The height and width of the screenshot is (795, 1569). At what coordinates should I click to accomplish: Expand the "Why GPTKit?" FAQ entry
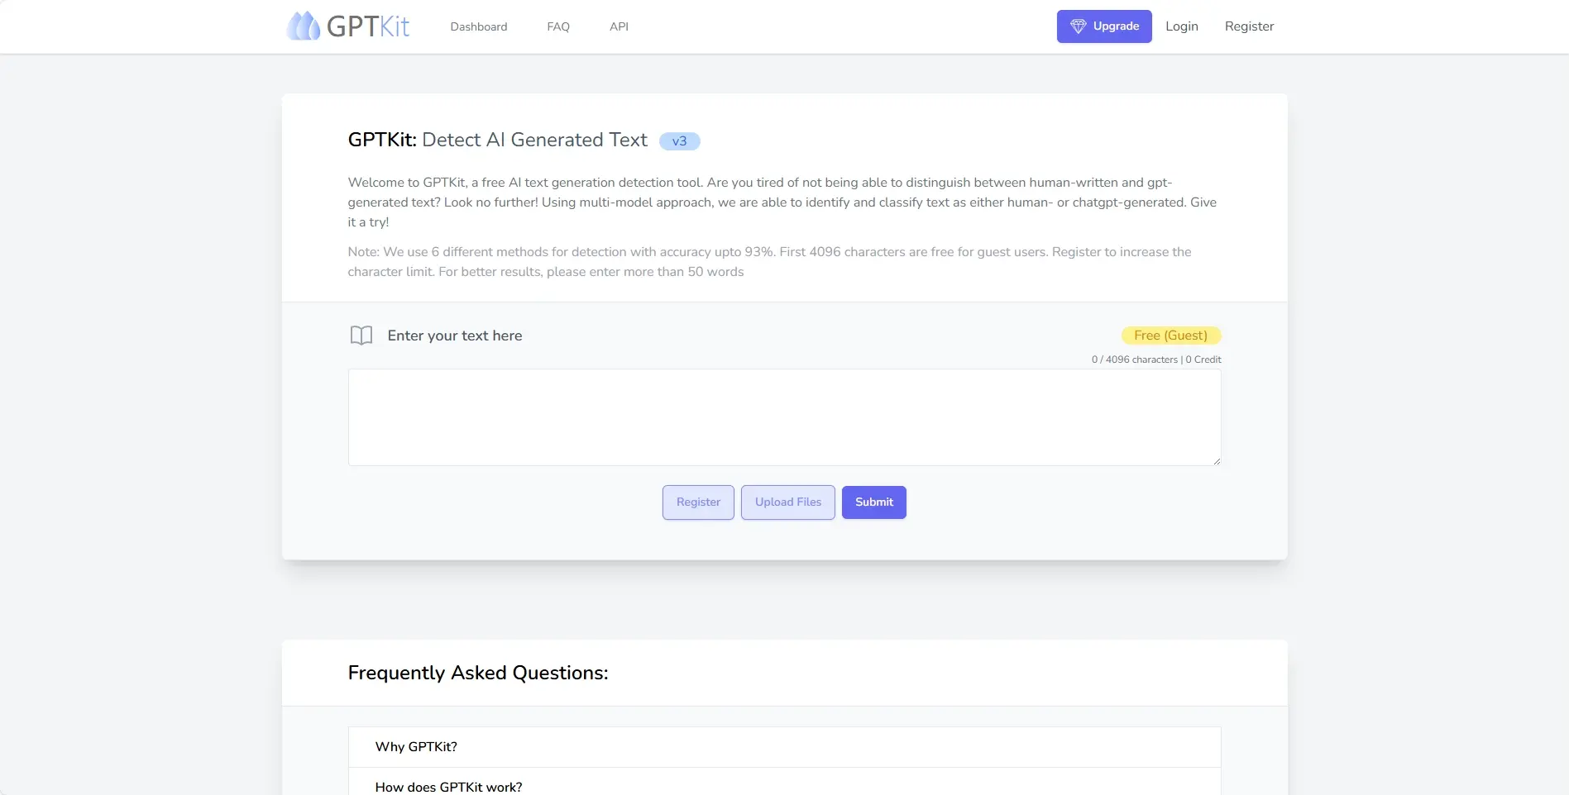(415, 746)
